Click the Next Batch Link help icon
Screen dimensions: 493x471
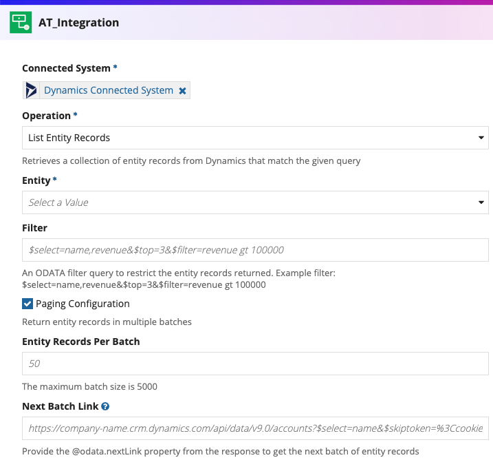tap(105, 406)
